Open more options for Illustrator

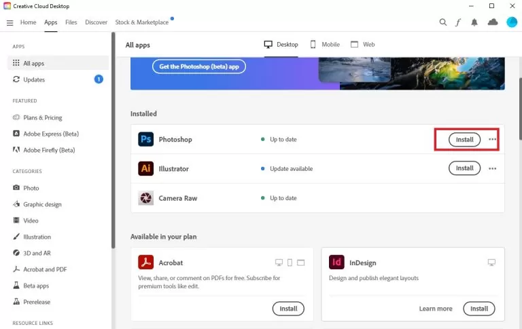pos(493,168)
